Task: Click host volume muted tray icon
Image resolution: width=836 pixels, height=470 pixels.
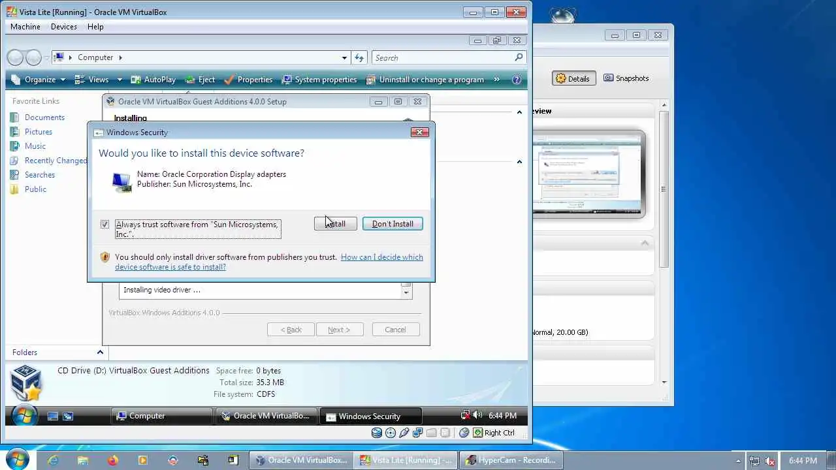Action: pos(770,461)
